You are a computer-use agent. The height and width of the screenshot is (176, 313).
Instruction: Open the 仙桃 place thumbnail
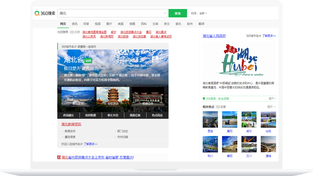[x=268, y=119]
